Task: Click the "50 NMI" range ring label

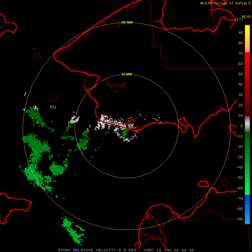Action: (127, 74)
